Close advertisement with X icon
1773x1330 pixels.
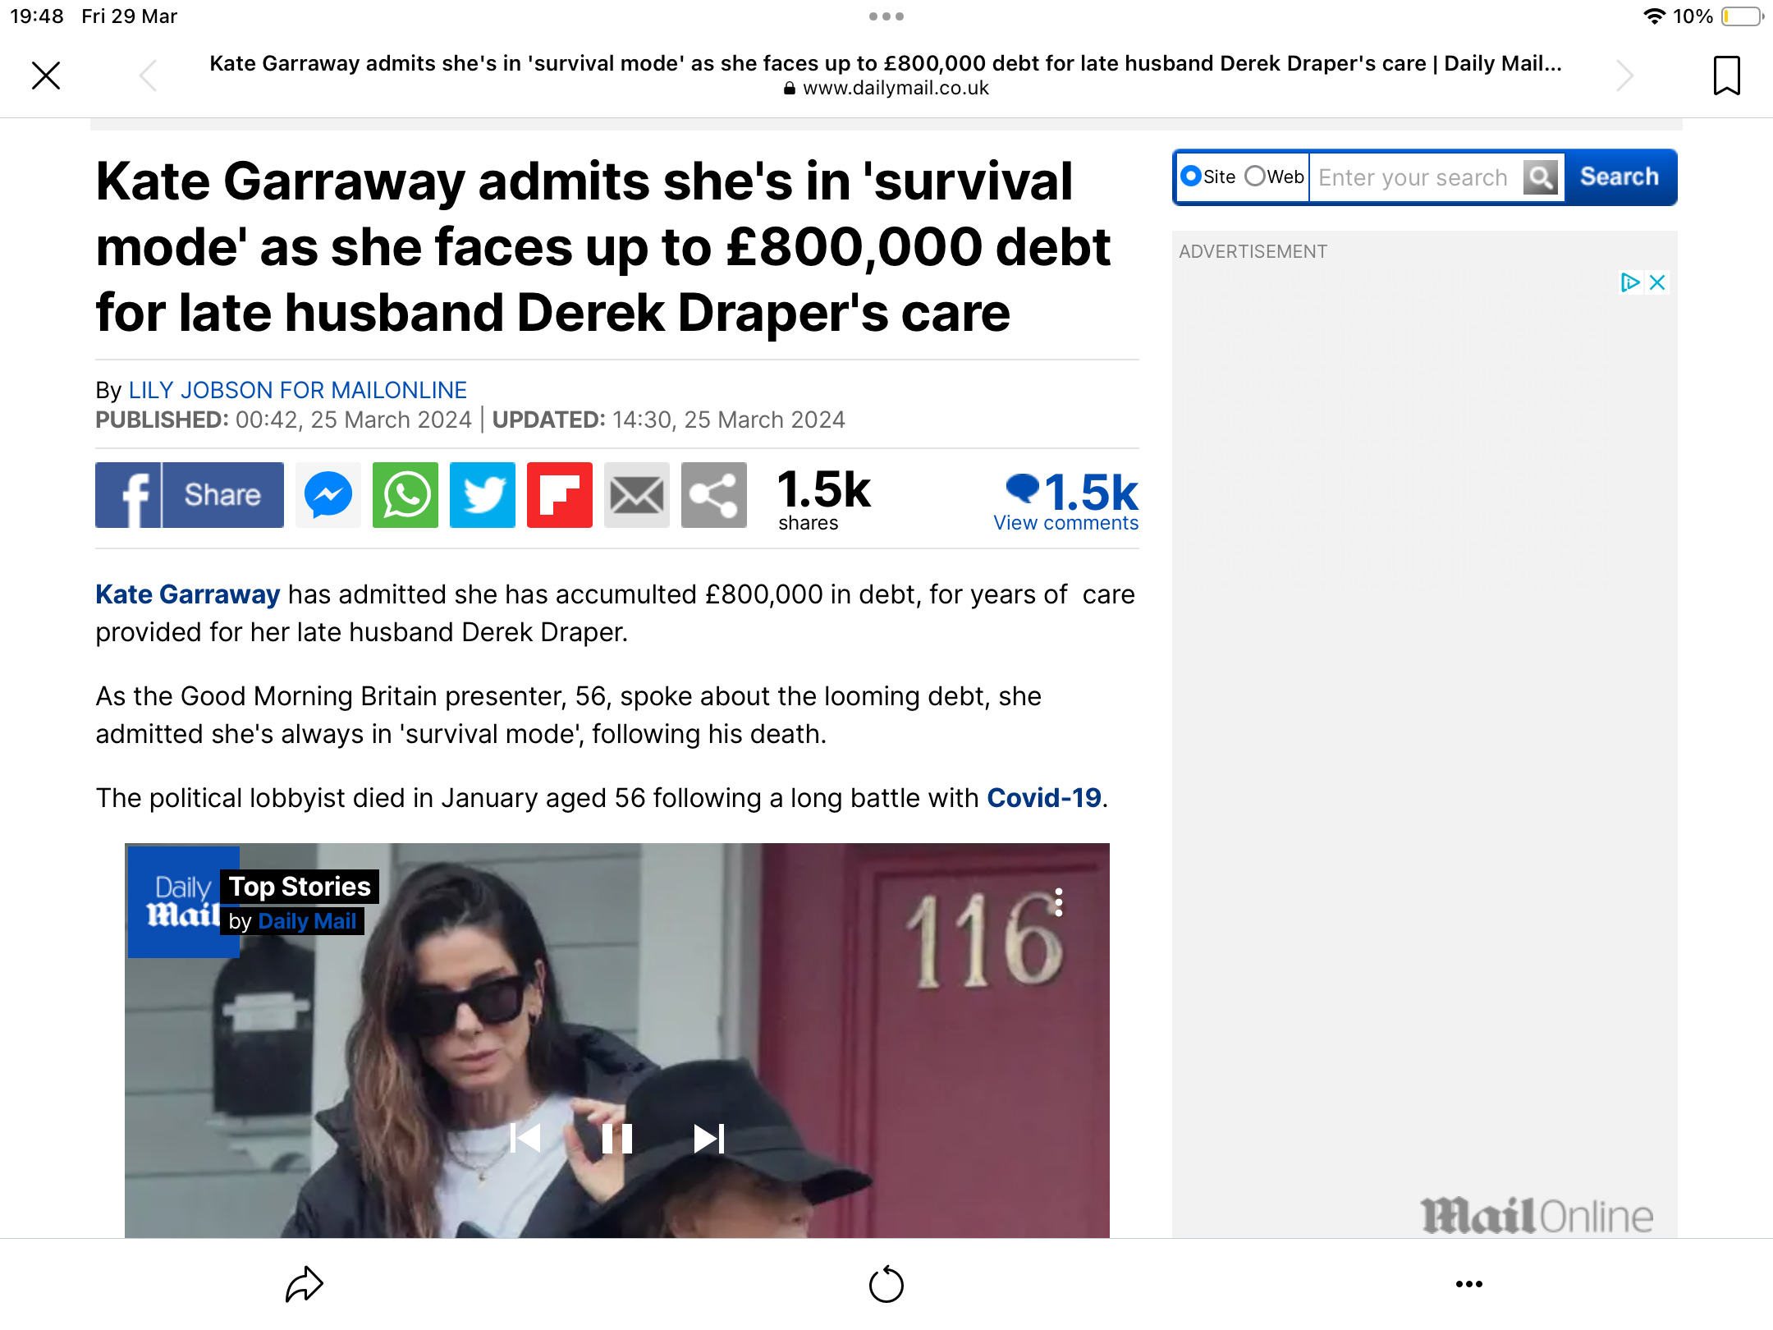click(1657, 282)
